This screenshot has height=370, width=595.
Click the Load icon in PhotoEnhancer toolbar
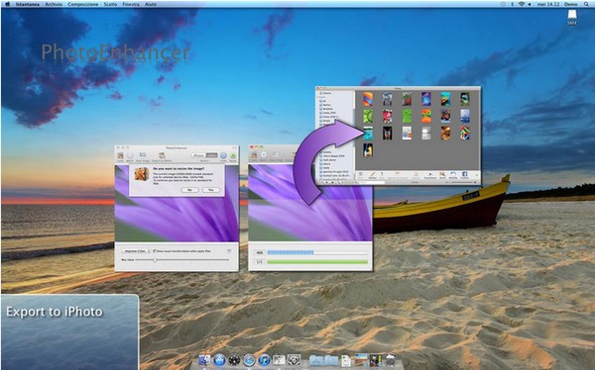120,155
